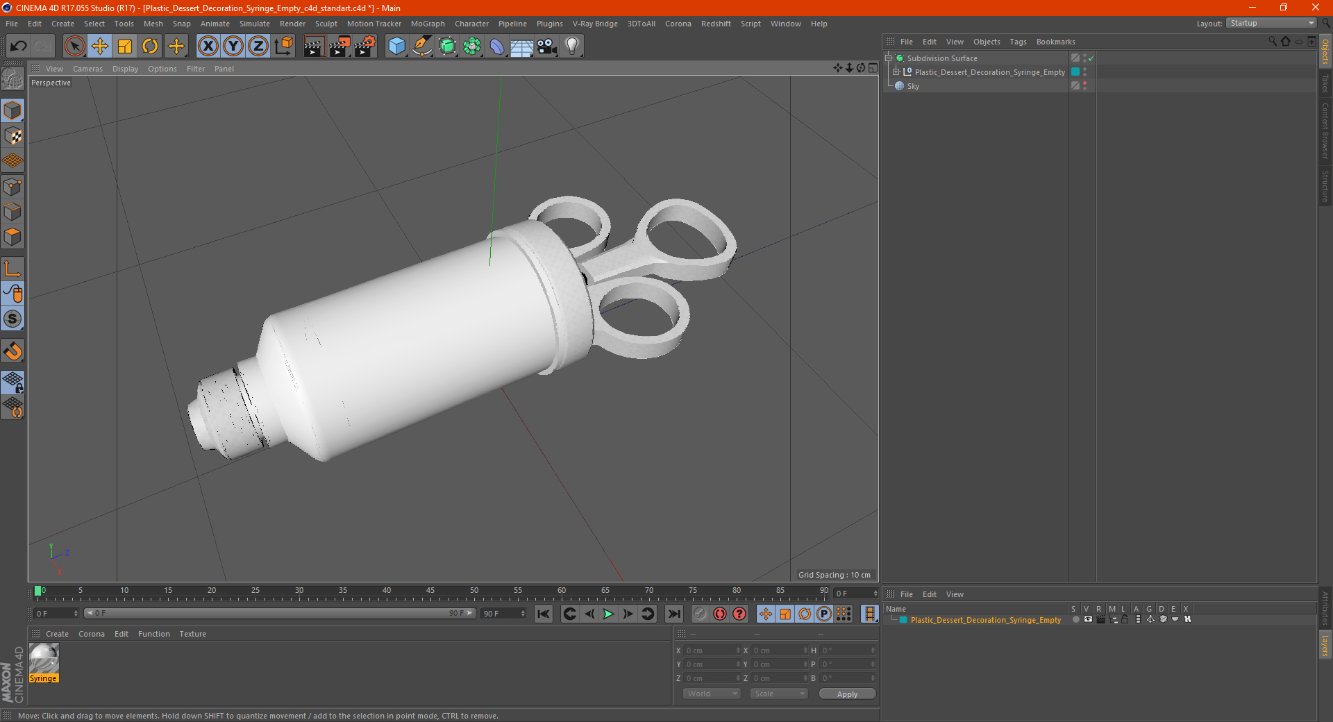Toggle Y axis lock

233,47
